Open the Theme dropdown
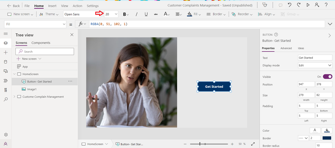335x148 pixels. click(x=49, y=14)
